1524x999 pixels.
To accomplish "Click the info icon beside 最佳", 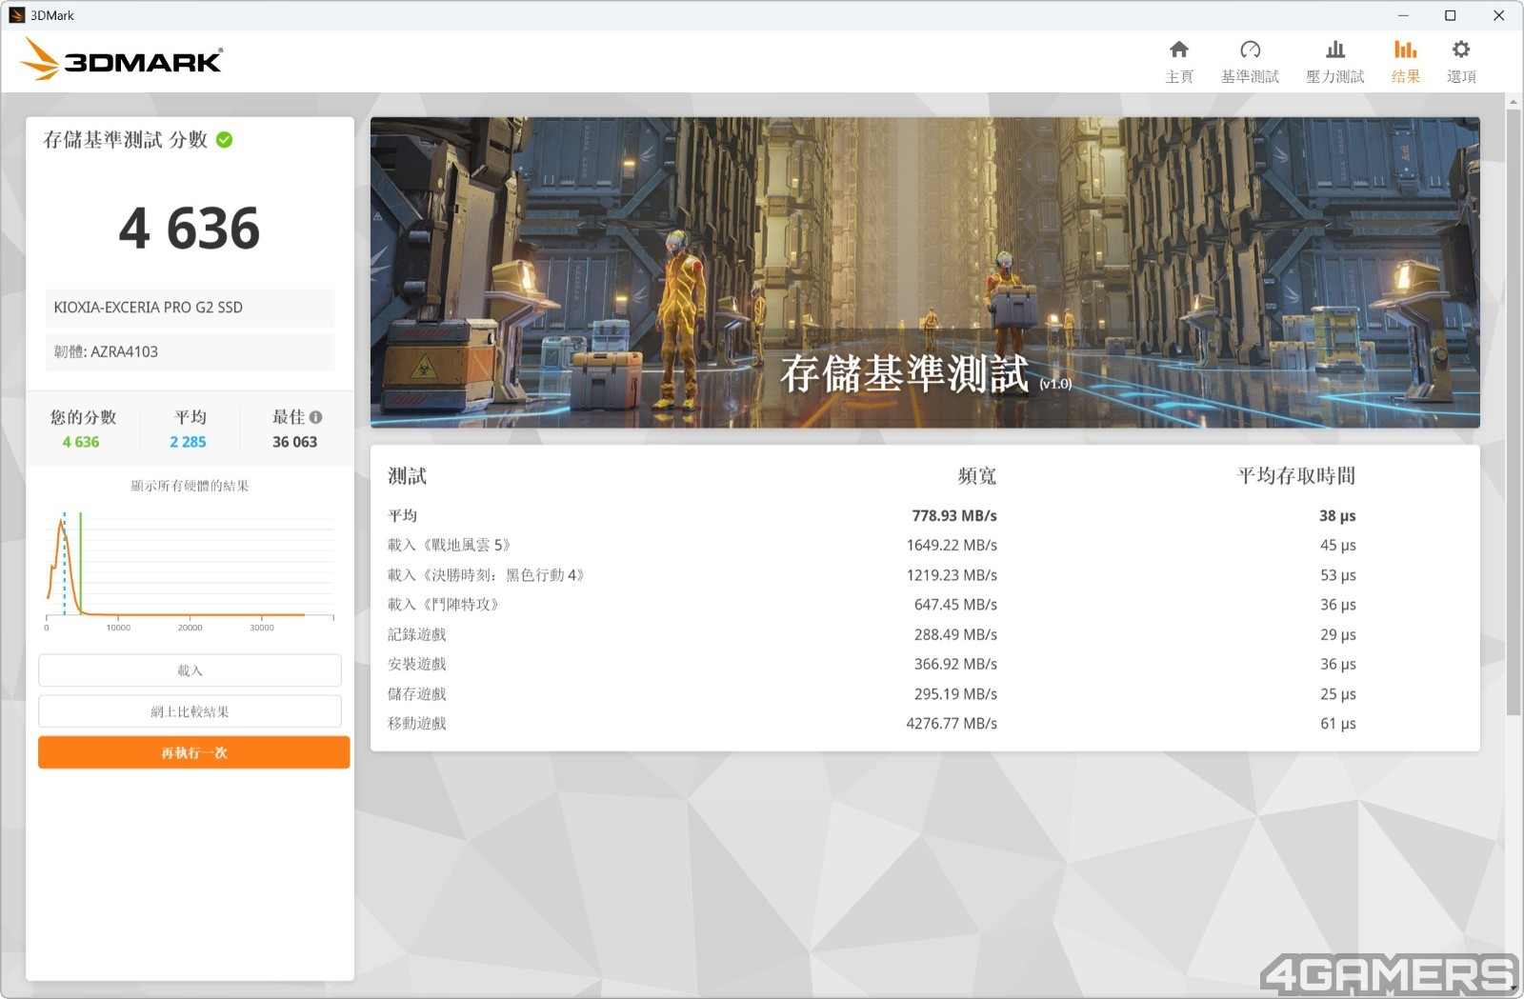I will pyautogui.click(x=316, y=417).
